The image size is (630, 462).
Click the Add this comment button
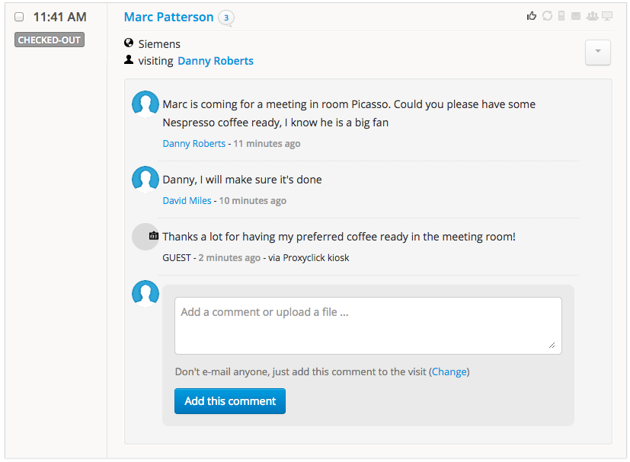230,401
